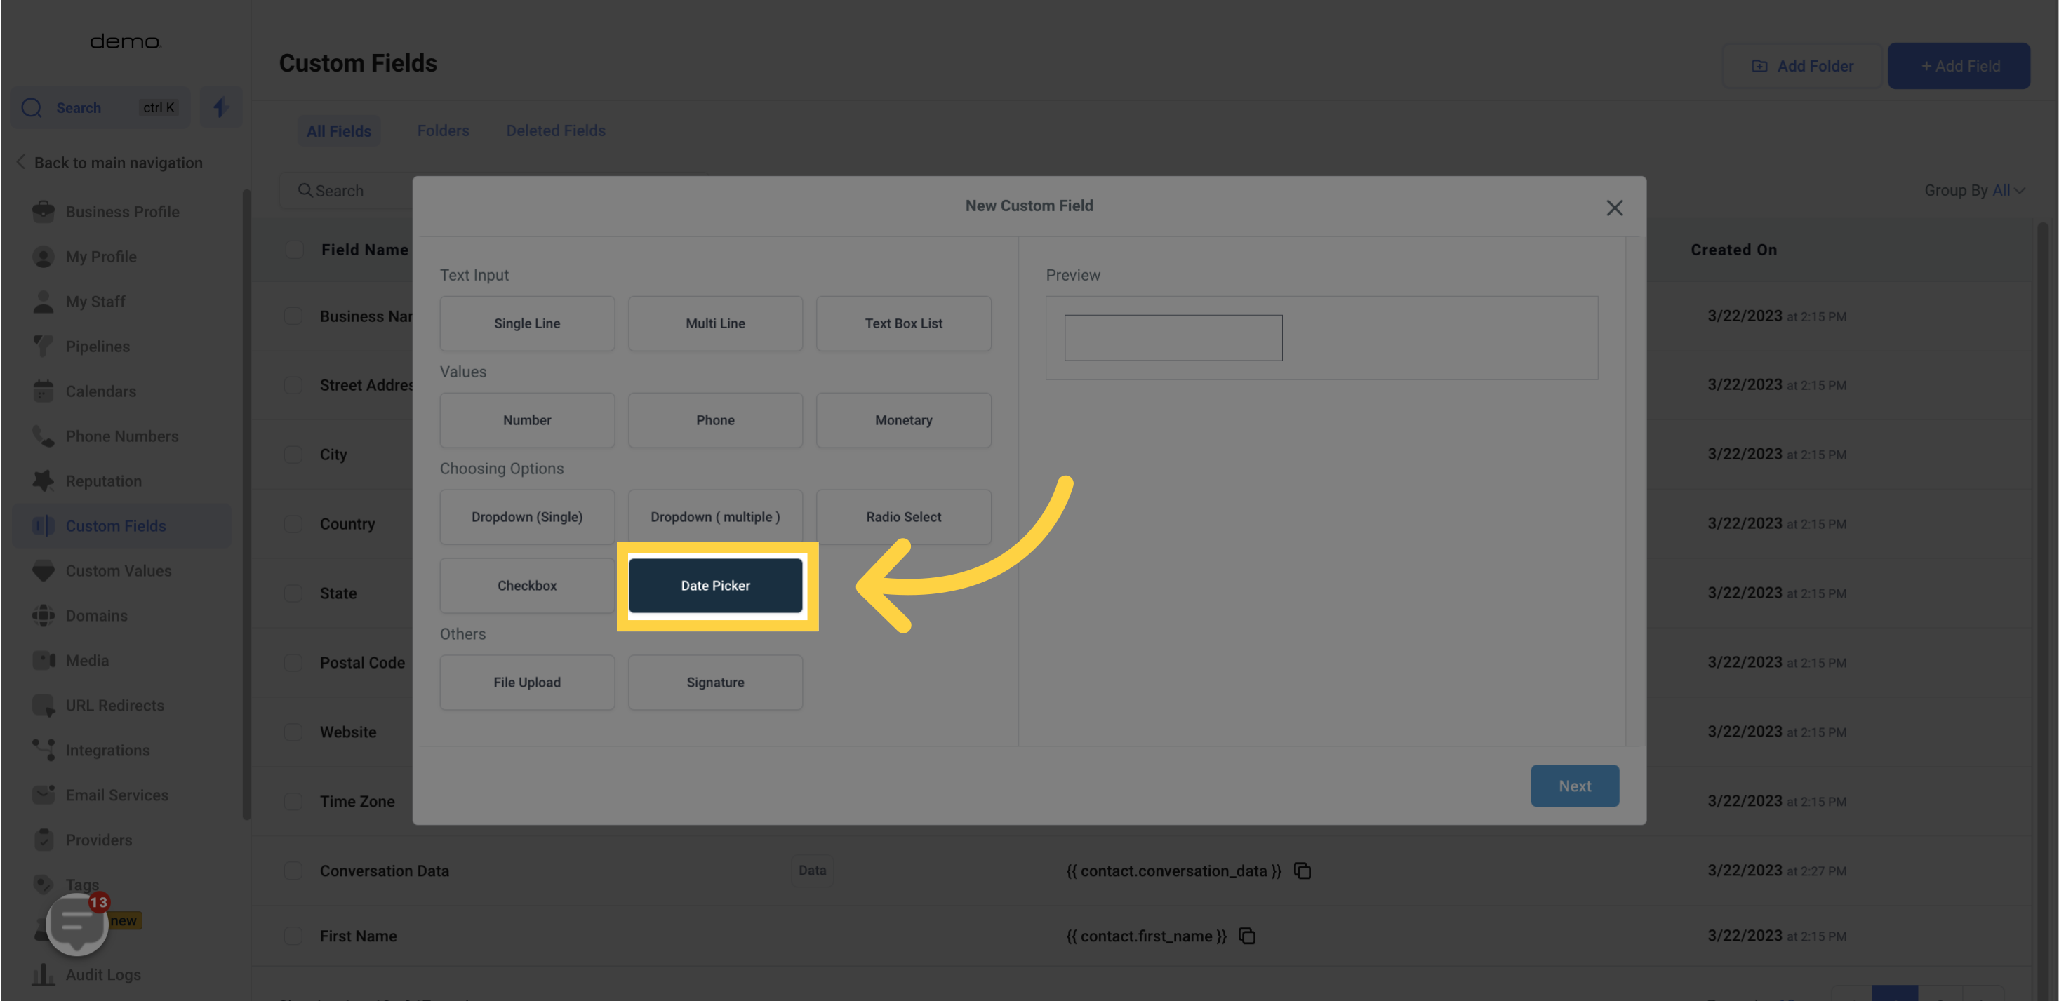Open the chat widget bubble
2059x1001 pixels.
click(76, 925)
